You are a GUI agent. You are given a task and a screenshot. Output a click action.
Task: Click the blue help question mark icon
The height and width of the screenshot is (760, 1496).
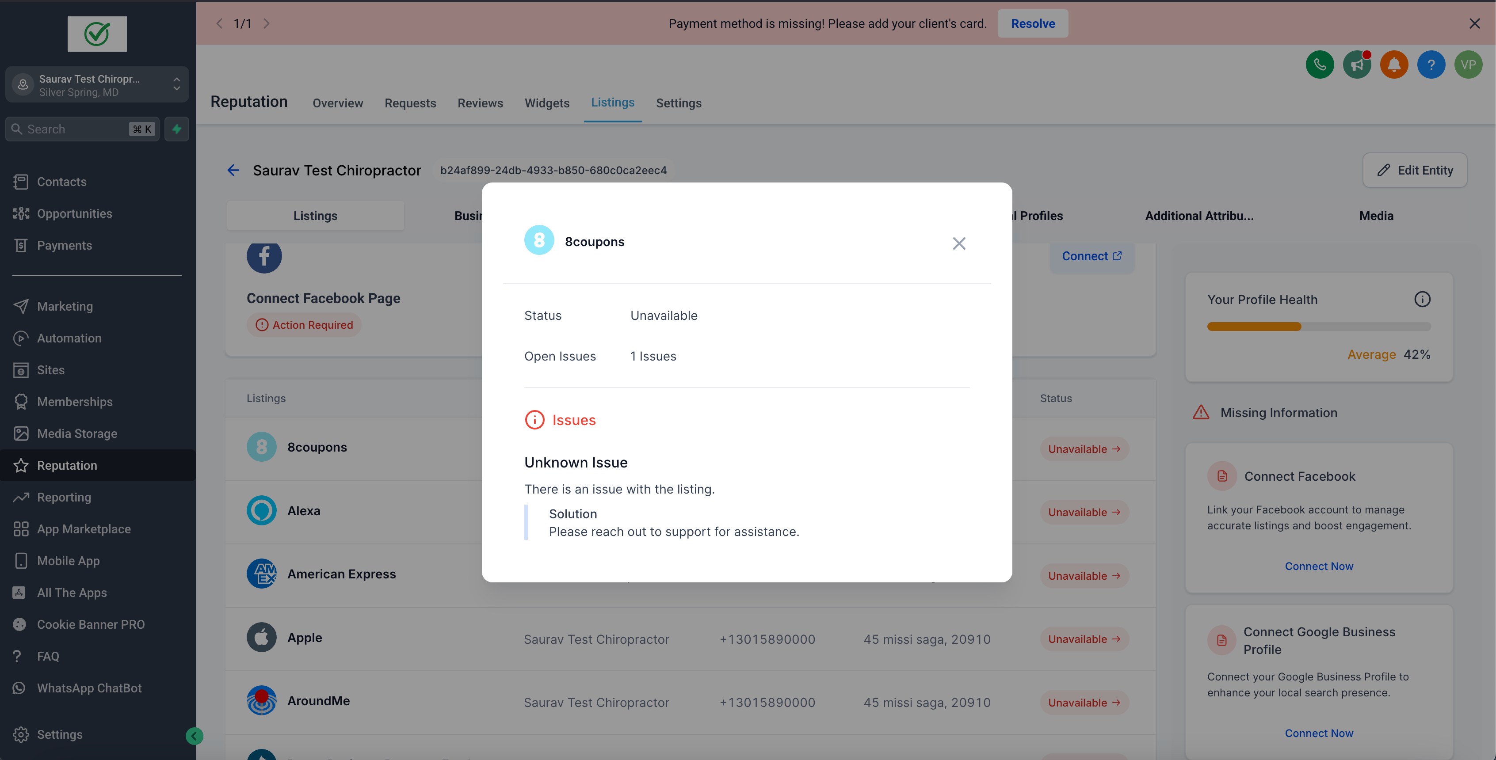1431,65
